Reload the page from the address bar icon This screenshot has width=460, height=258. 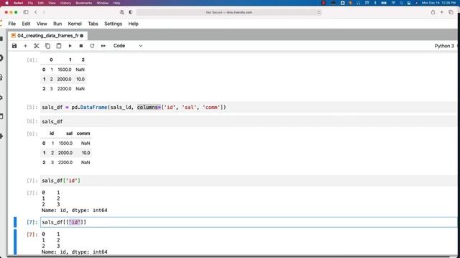(318, 12)
